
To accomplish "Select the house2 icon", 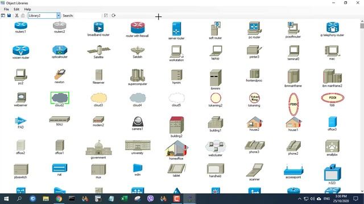I will pos(254,122).
